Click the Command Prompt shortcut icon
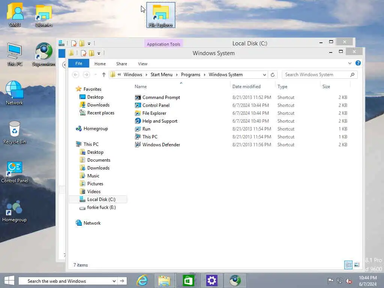The height and width of the screenshot is (288, 384). tap(138, 97)
